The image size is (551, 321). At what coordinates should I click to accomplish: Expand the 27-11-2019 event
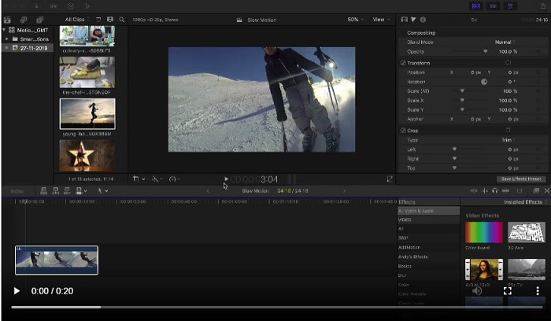click(x=6, y=48)
